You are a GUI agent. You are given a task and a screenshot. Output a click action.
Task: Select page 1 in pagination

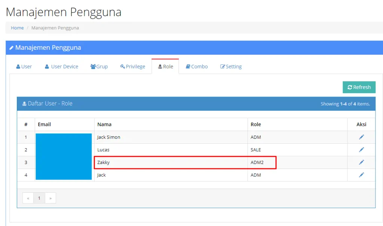(39, 198)
